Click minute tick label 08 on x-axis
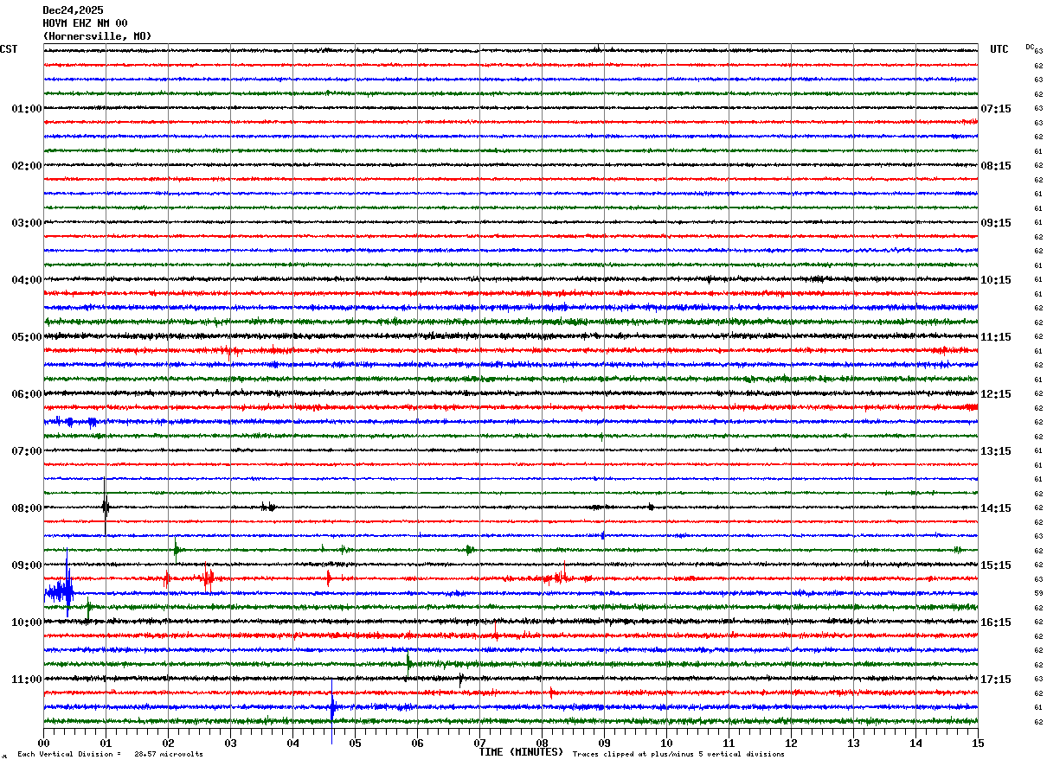 tap(542, 743)
